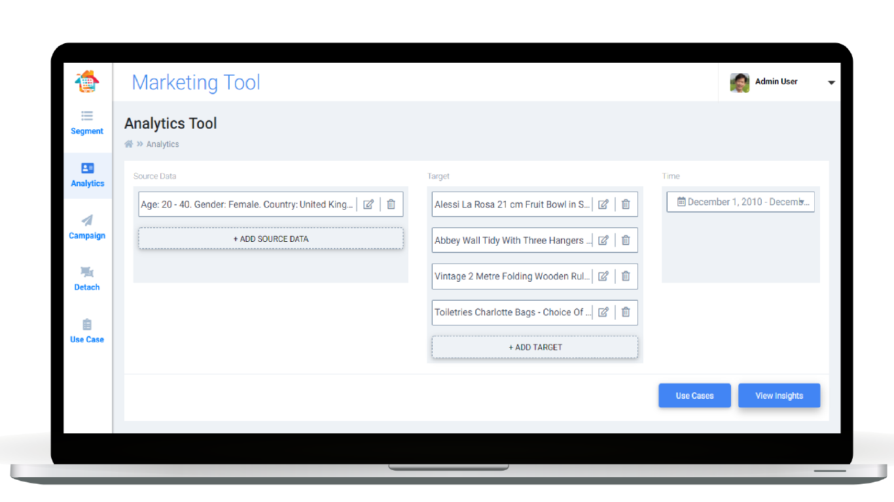The image size is (894, 502).
Task: Select the Age: 20 - 40 source data text
Action: click(x=247, y=205)
